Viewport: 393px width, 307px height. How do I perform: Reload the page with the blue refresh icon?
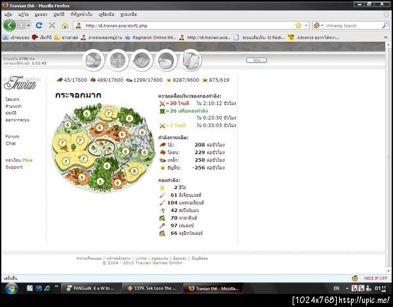(x=39, y=26)
